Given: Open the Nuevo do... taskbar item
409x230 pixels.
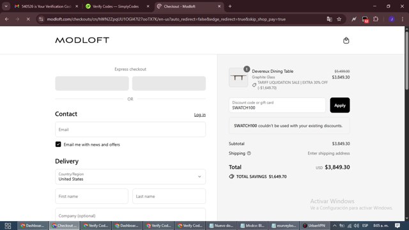Looking at the screenshot, I should pyautogui.click(x=222, y=226).
